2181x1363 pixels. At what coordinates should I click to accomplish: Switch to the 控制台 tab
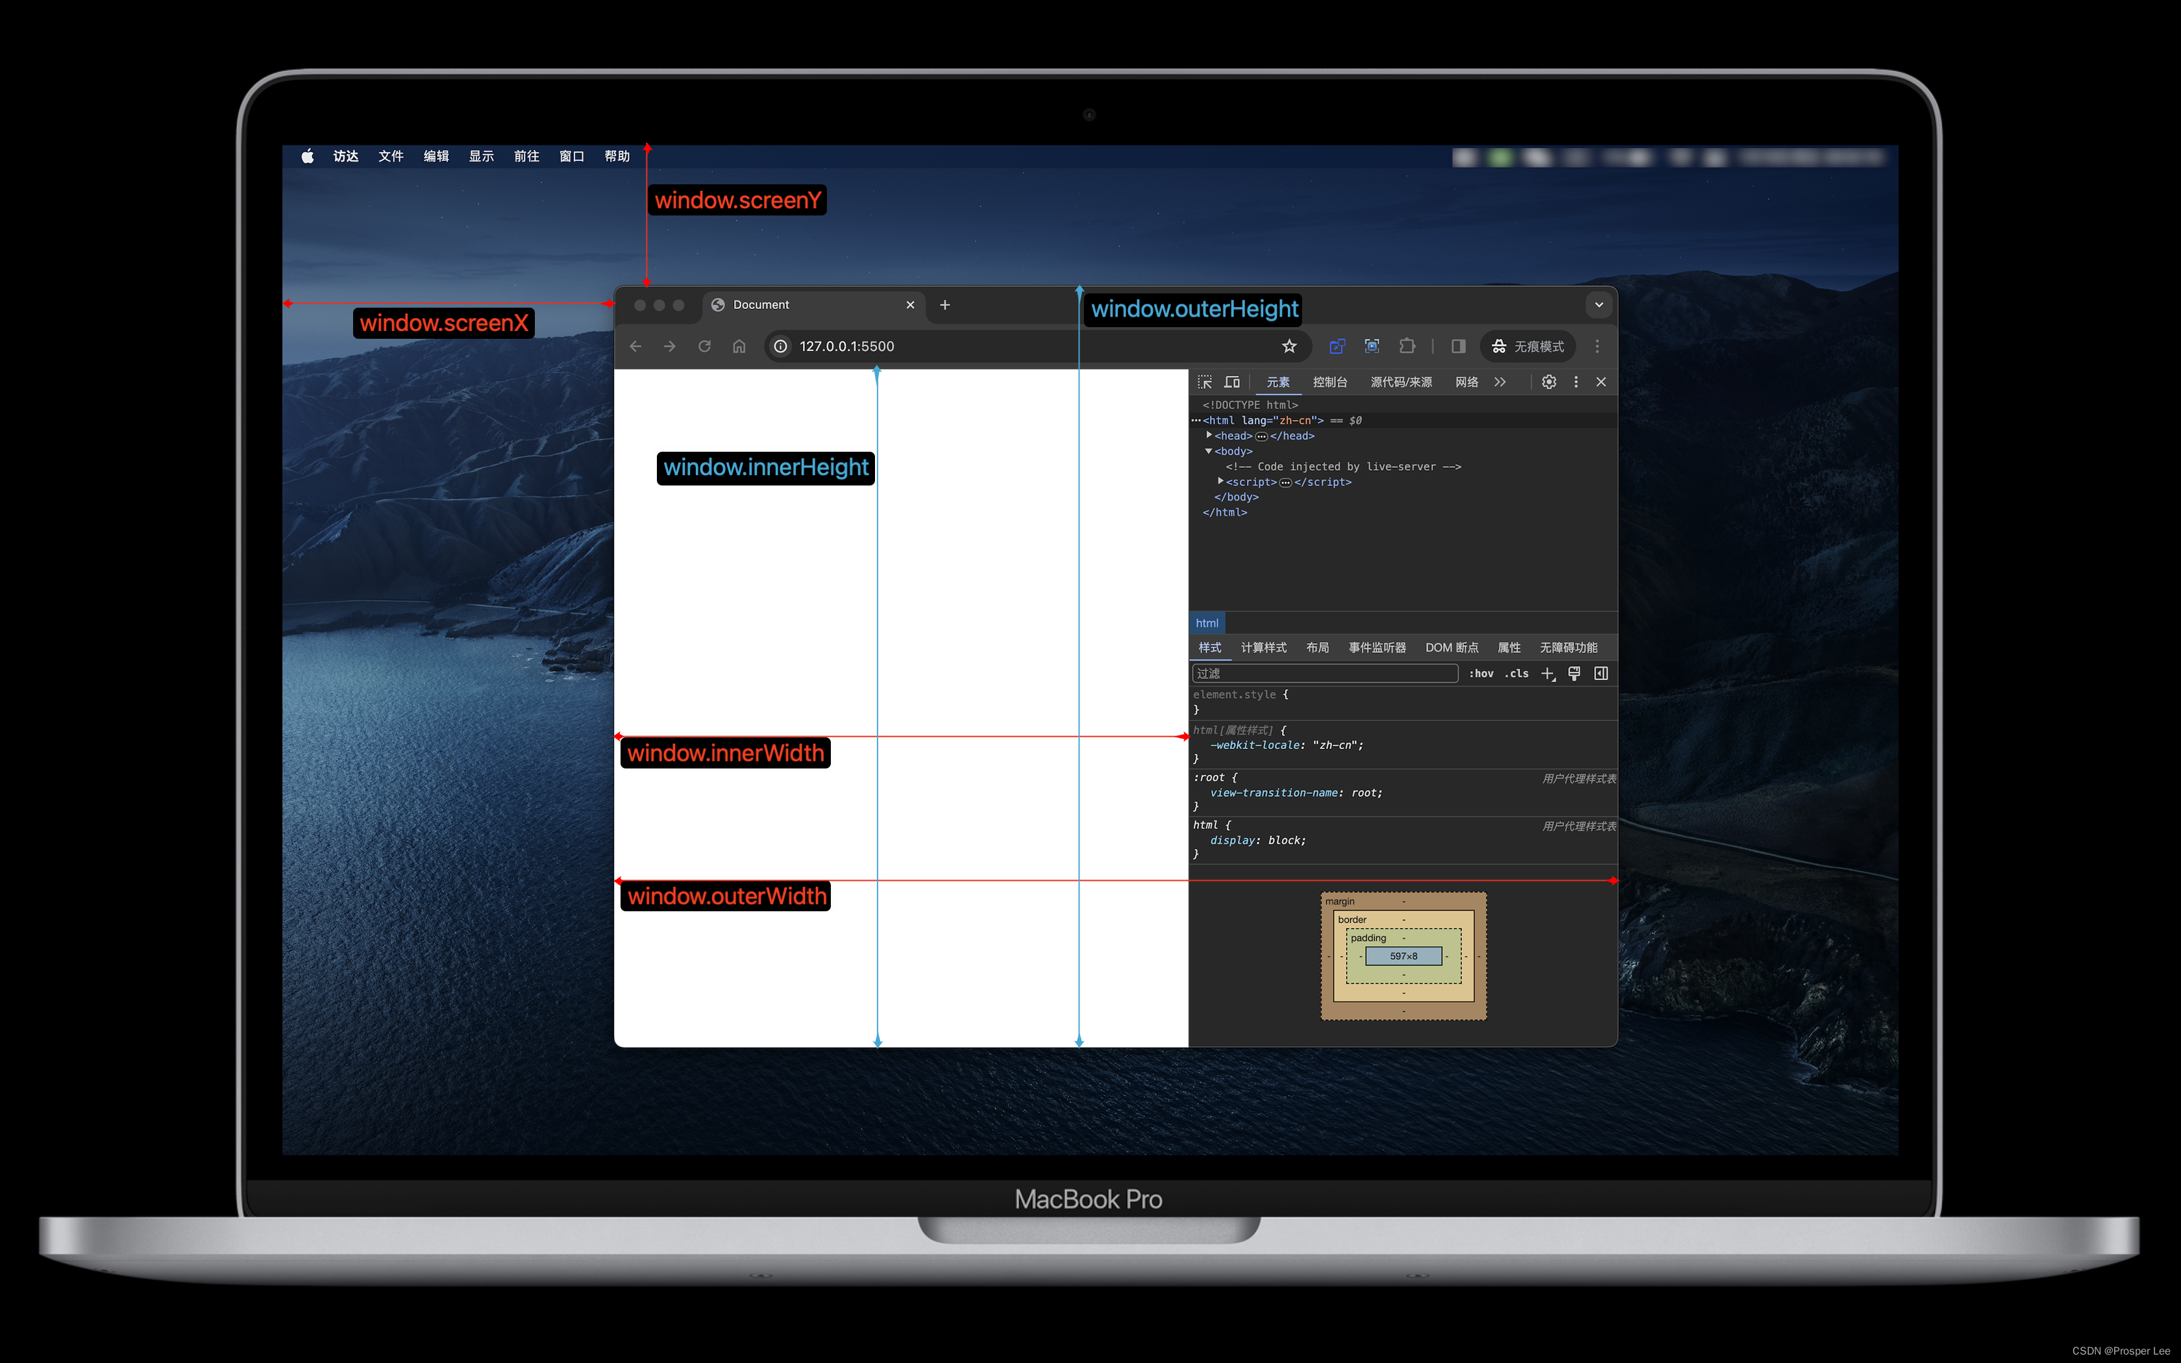click(x=1330, y=382)
